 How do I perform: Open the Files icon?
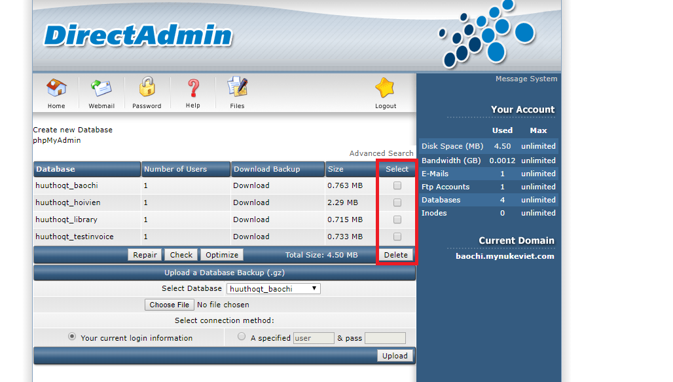tap(237, 88)
